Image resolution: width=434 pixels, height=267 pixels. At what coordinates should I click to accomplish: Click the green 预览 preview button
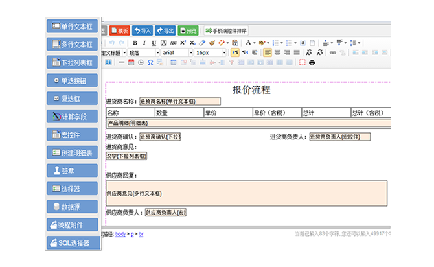pyautogui.click(x=188, y=30)
